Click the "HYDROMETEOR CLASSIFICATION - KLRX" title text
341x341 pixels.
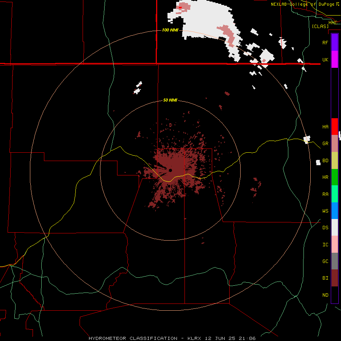[x=145, y=338]
